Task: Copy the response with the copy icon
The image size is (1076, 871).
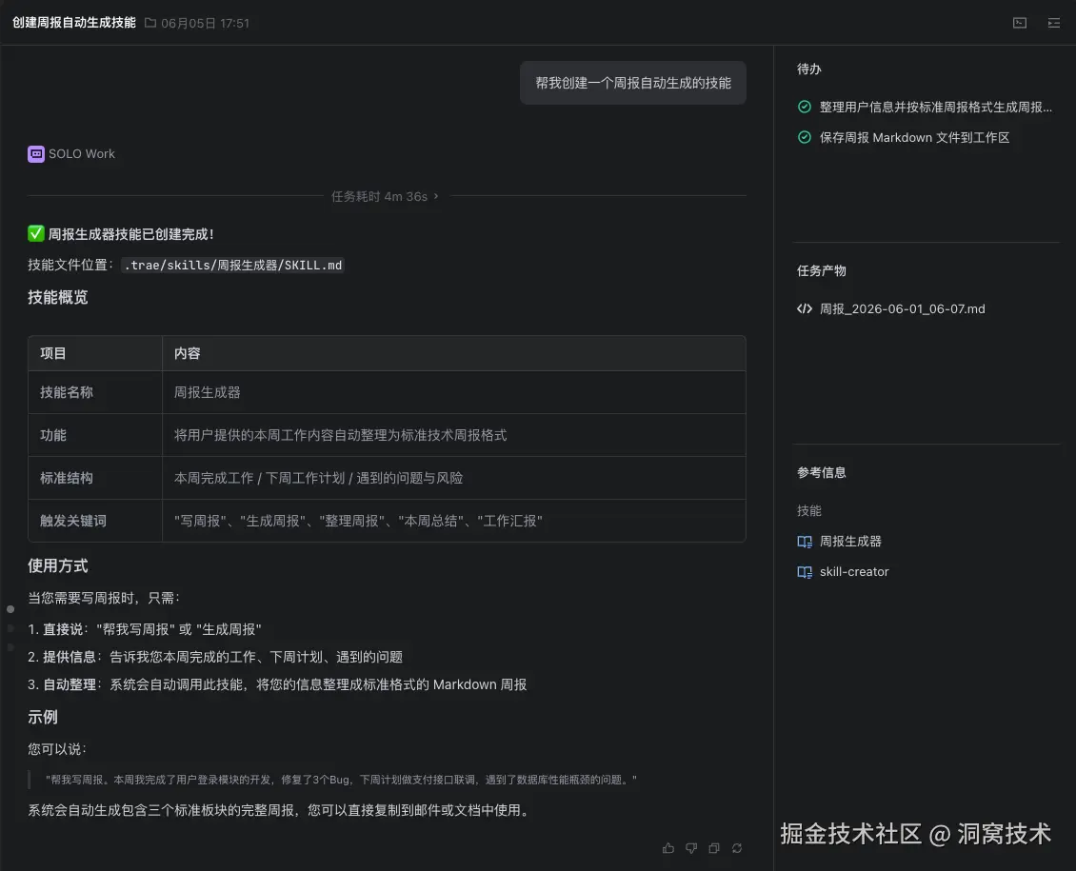Action: tap(713, 848)
